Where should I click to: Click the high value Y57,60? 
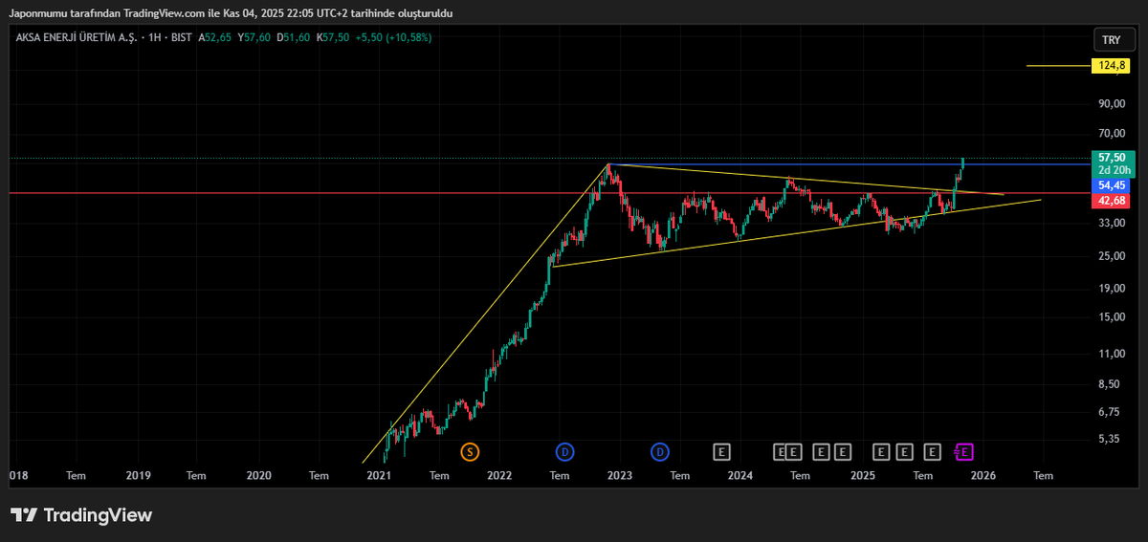(x=254, y=38)
